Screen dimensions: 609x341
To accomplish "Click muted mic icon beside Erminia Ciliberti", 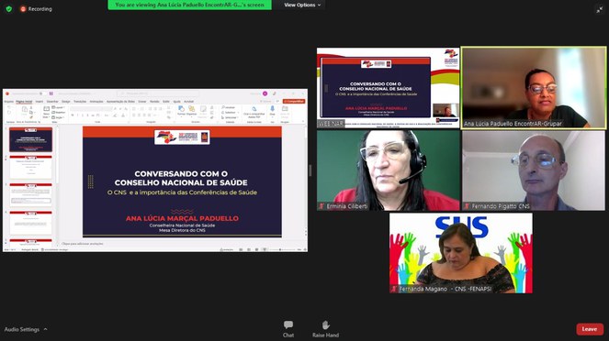I will pos(321,206).
